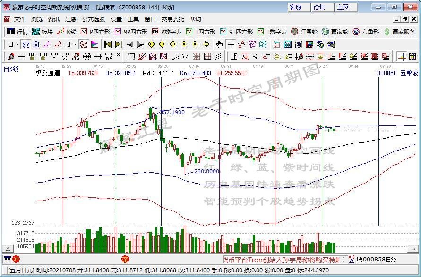This screenshot has height=277, width=421.
Task: Toggle the crosshair cursor tool
Action: click(x=231, y=44)
